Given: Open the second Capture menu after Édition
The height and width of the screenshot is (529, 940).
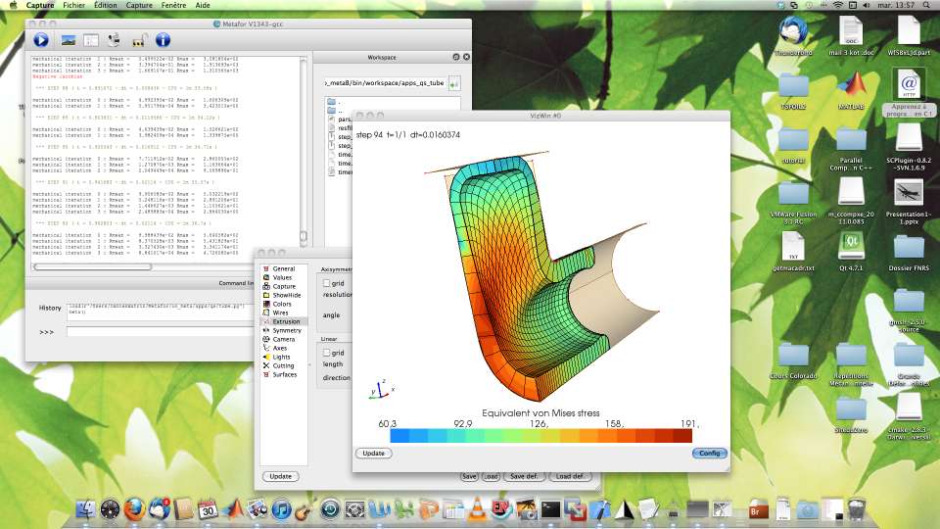Looking at the screenshot, I should pos(139,5).
